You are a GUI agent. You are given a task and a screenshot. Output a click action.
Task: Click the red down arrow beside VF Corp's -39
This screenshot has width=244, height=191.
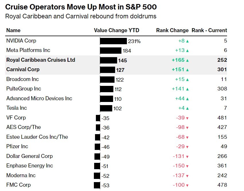[x=187, y=118]
